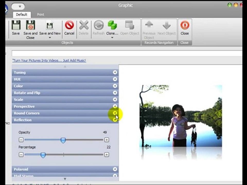247x185 pixels.
Task: Expand the HUE section
Action: [115, 79]
